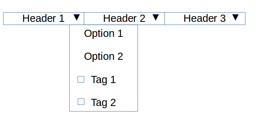
Task: Click empty space left of Header 3 text
Action: click(174, 19)
